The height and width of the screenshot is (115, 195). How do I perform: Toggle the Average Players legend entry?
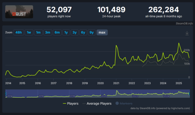(x=97, y=104)
